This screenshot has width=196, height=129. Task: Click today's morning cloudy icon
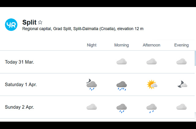point(122,62)
